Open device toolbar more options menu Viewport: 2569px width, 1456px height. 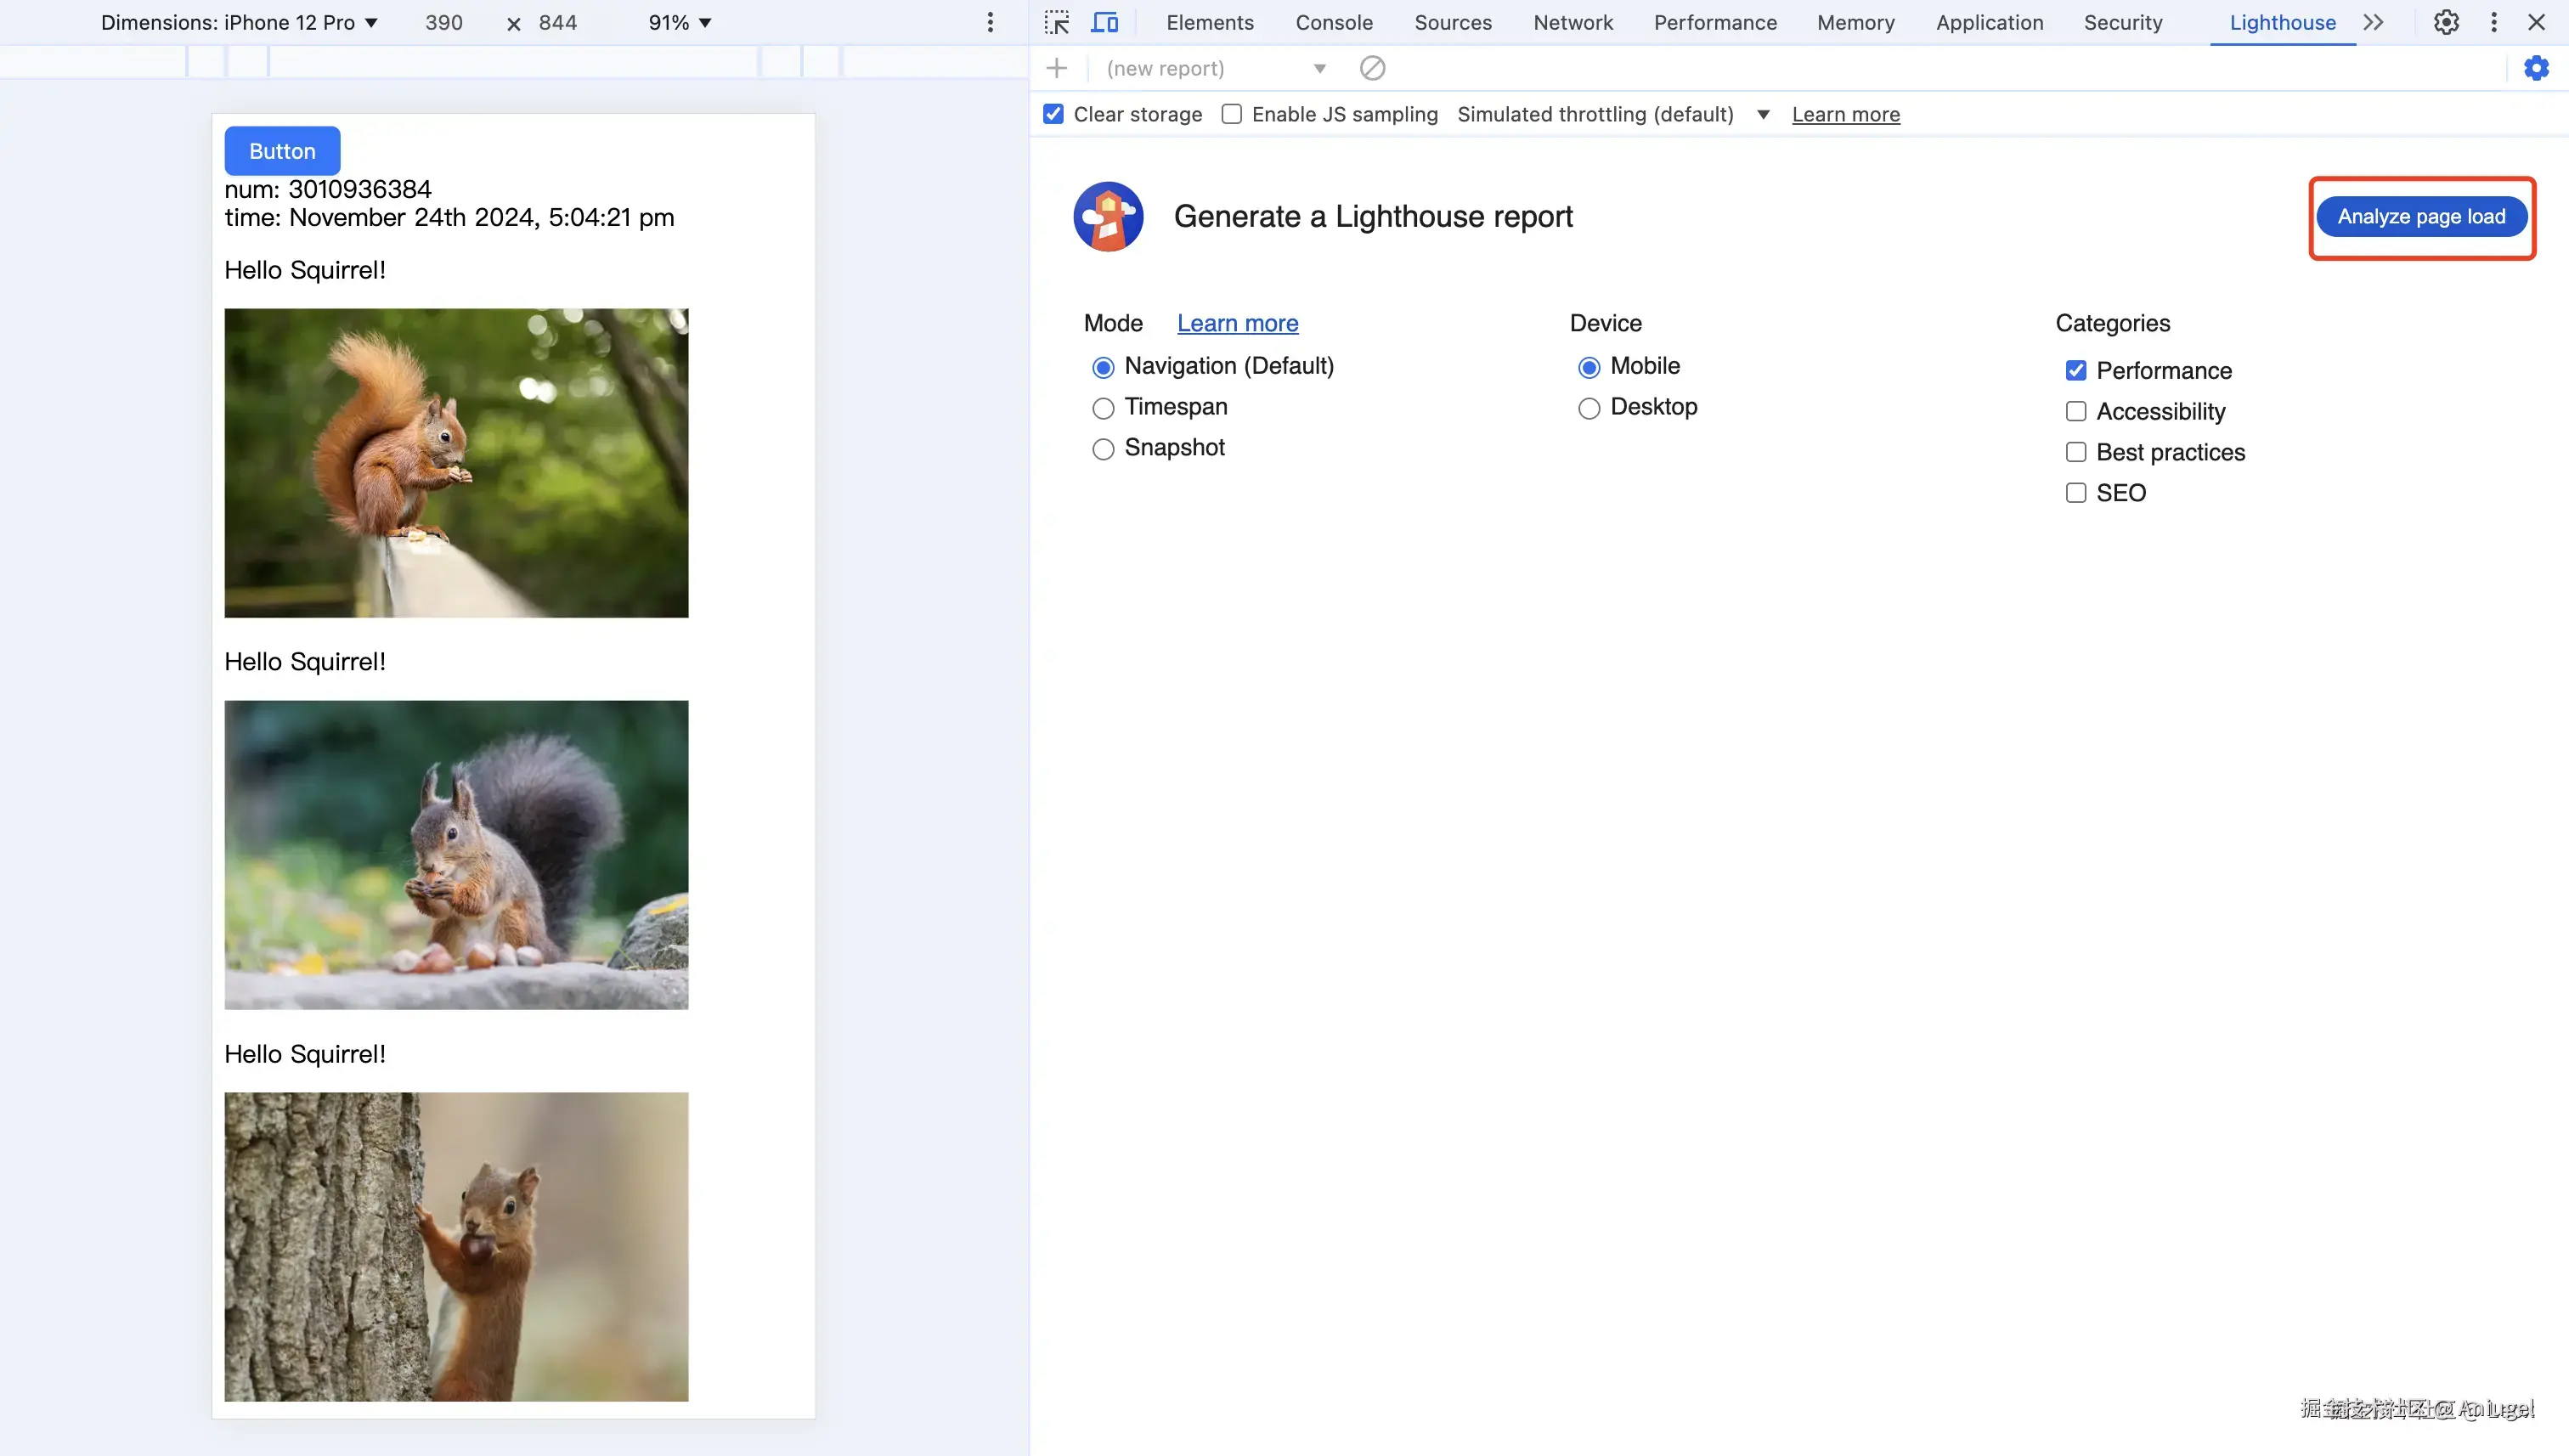click(x=990, y=22)
